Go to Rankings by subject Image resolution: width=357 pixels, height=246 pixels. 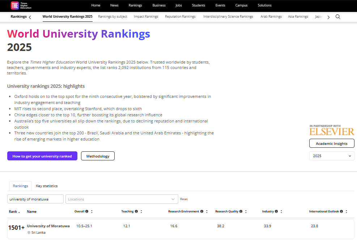coord(113,17)
